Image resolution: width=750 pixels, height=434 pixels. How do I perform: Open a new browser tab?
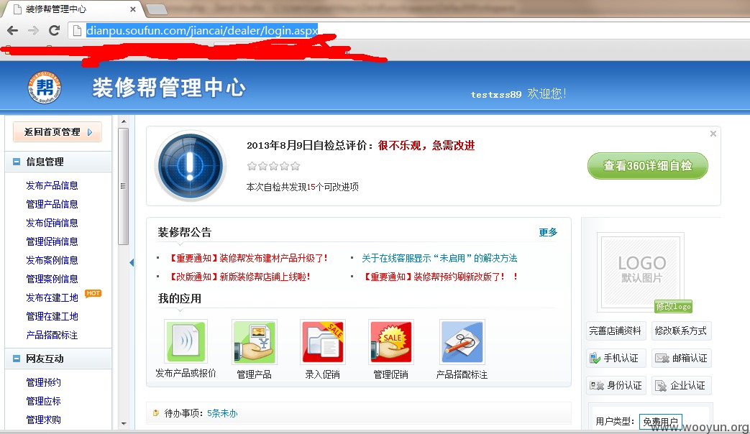(157, 9)
